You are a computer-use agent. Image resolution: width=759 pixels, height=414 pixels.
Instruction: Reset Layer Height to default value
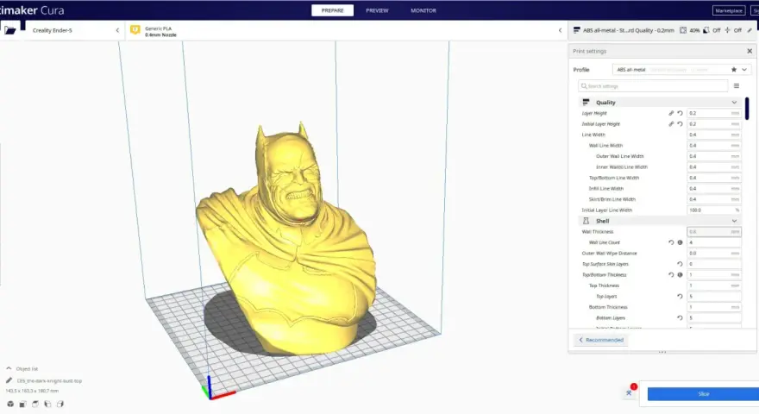681,113
